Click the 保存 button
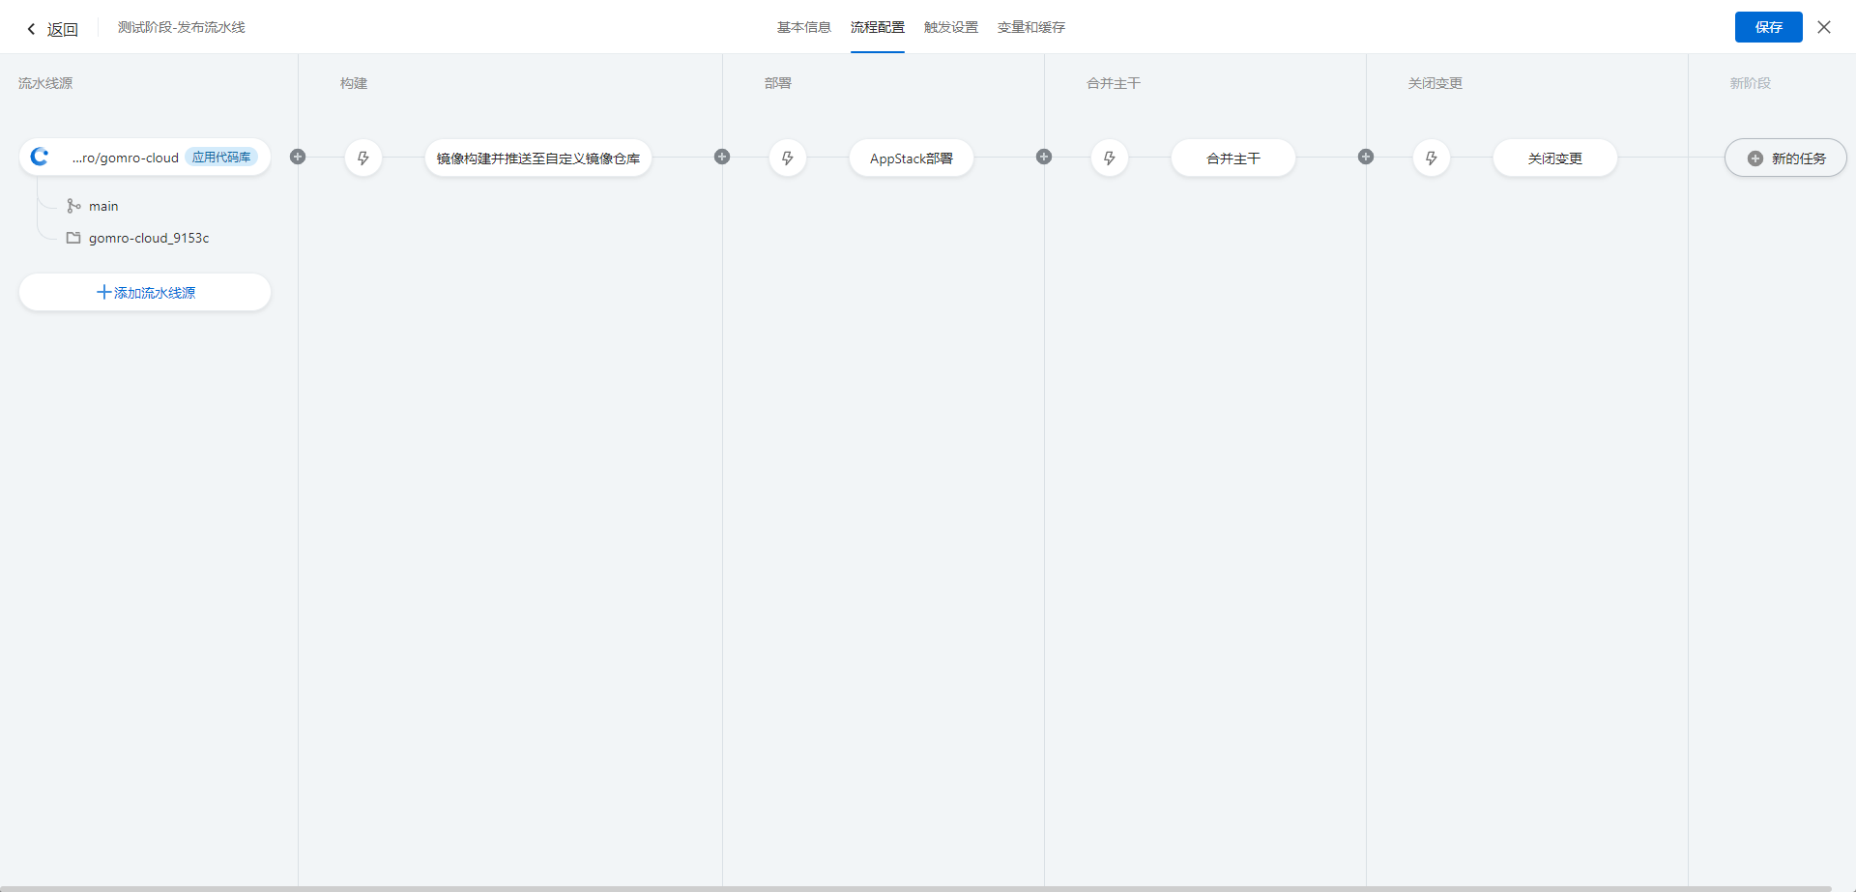Image resolution: width=1856 pixels, height=892 pixels. pyautogui.click(x=1768, y=27)
